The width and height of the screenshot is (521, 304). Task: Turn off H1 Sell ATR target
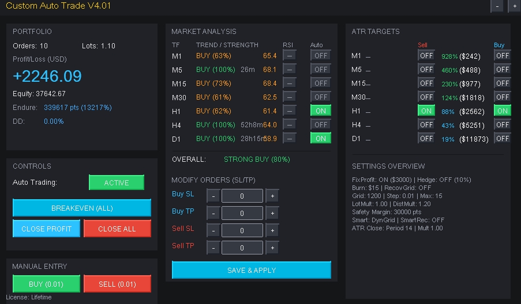[x=426, y=111]
